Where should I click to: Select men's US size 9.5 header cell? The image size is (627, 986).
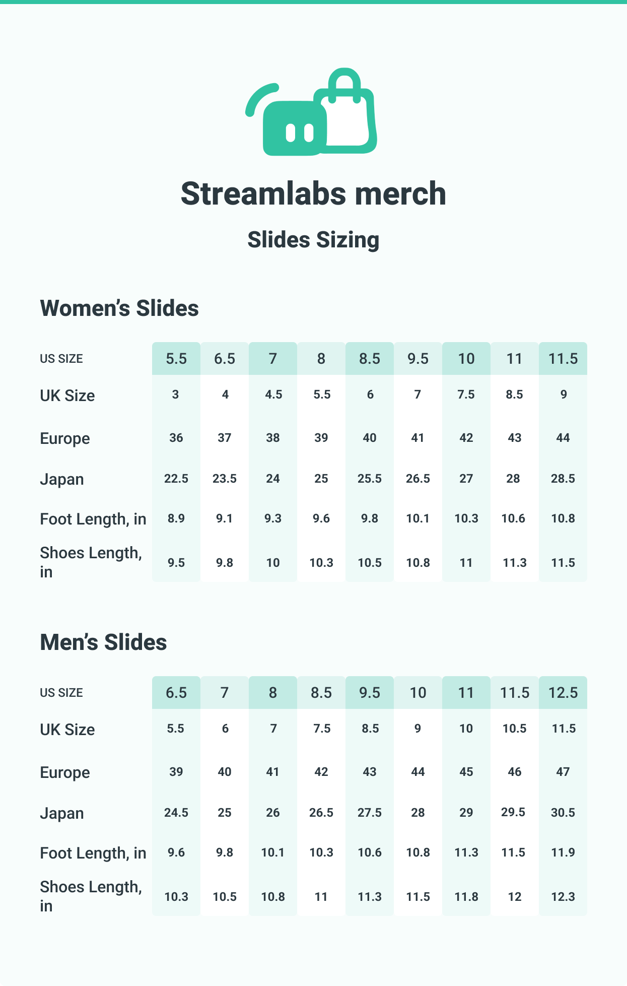[x=370, y=693]
